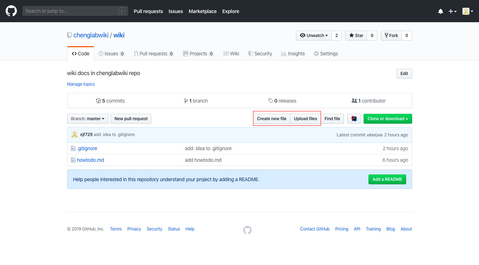The image size is (479, 265).
Task: Click Manage topics link
Action: point(81,84)
